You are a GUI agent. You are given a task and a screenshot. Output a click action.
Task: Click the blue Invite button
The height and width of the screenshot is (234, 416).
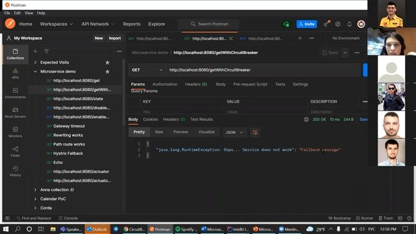tap(307, 24)
